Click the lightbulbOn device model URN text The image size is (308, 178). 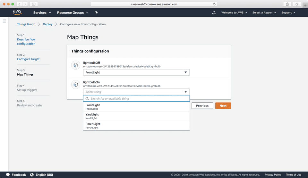(x=122, y=86)
